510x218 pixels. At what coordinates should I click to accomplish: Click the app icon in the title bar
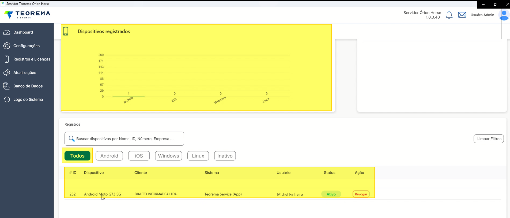click(3, 4)
